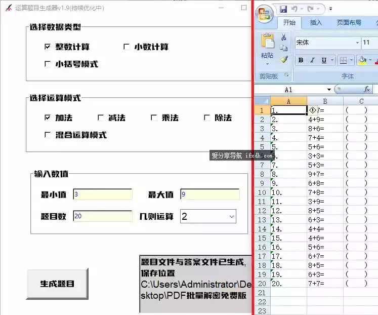This screenshot has width=378, height=315.
Task: Expand the 粘贴 paste options arrow
Action: pos(267,64)
